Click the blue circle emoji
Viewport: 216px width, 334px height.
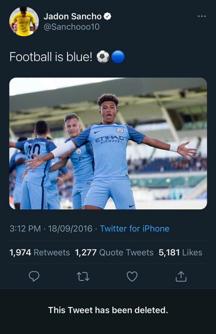[118, 57]
